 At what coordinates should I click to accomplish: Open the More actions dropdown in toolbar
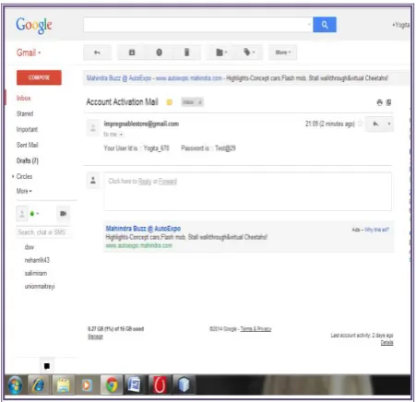(x=283, y=53)
